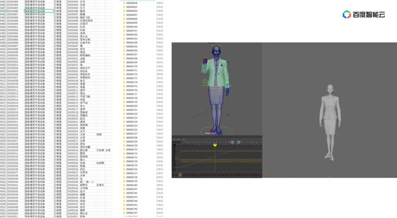Click the green-outlined selected cell in row 6488

tap(39, 11)
